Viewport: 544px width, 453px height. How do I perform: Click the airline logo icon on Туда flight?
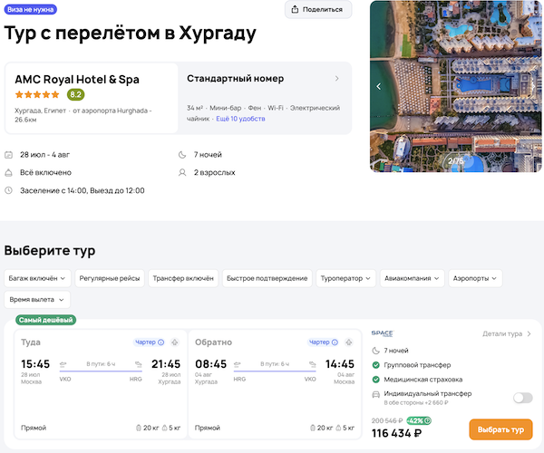click(x=174, y=342)
